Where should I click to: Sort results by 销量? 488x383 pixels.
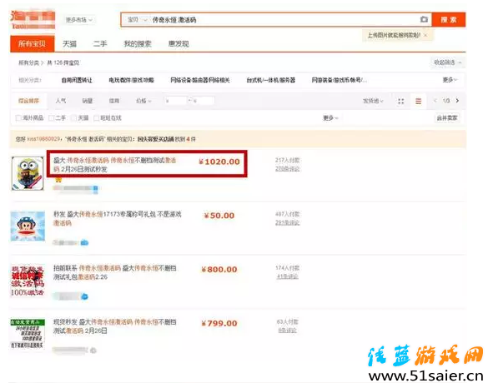point(88,101)
